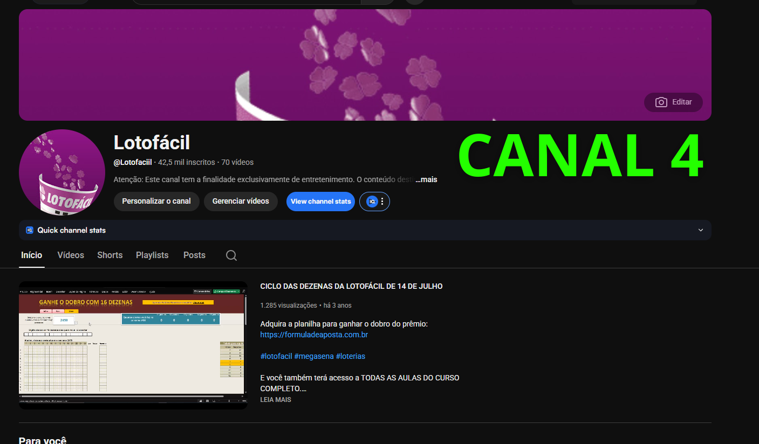
Task: Expand video description with LEIA MAIS
Action: 276,400
